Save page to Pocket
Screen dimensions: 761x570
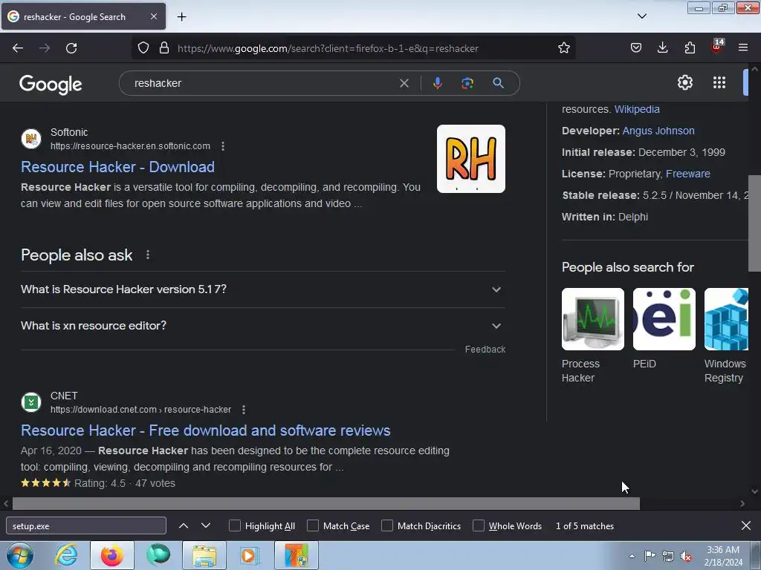636,48
